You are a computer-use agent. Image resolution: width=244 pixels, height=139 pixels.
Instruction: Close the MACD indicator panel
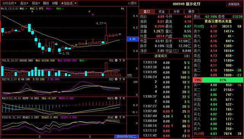click(x=124, y=98)
